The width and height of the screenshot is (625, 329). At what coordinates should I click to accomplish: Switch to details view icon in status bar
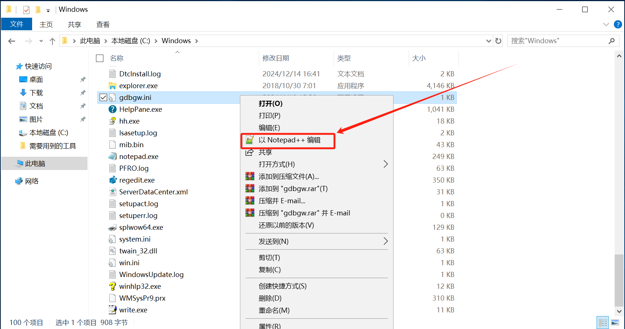pyautogui.click(x=603, y=323)
